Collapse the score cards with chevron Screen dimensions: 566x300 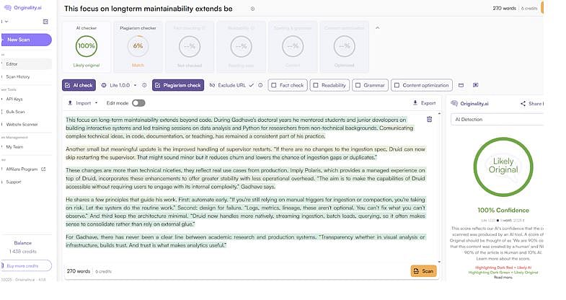[x=376, y=27]
